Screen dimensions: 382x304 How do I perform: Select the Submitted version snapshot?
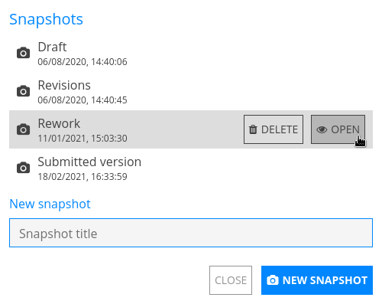pos(191,168)
